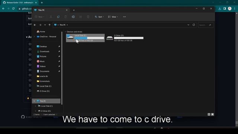Expand Local Disk (C:) under This PC
This screenshot has width=238, height=134.
[36, 106]
